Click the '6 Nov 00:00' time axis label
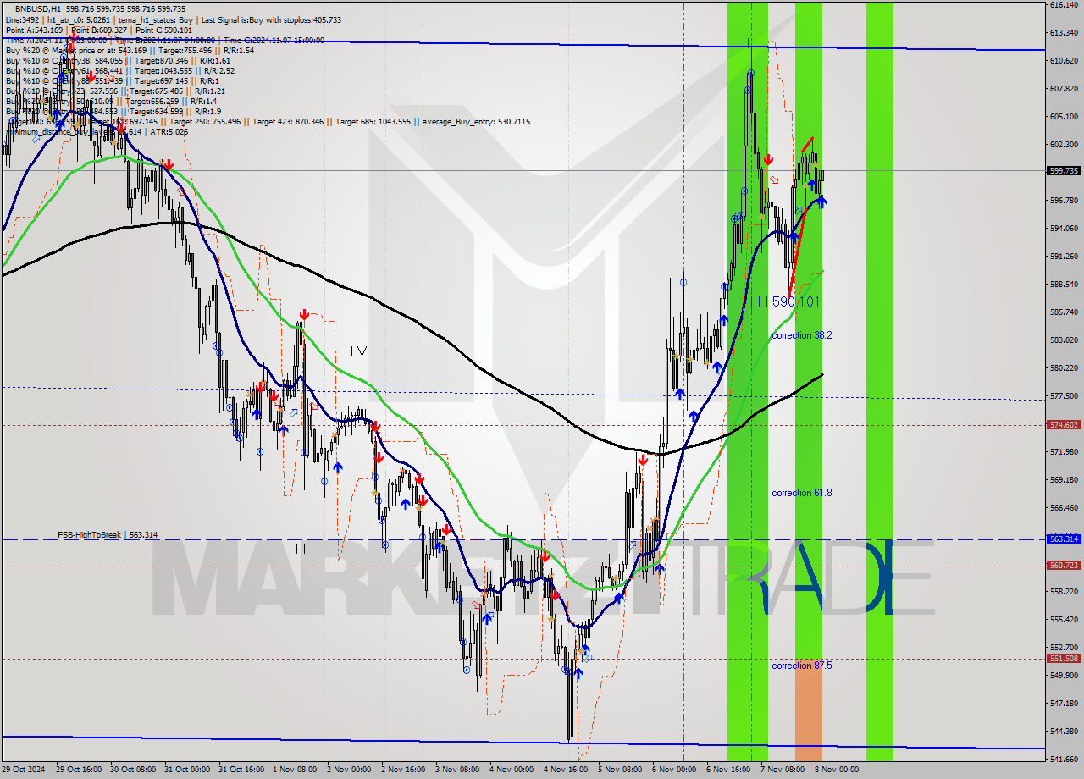This screenshot has width=1084, height=779. click(674, 770)
